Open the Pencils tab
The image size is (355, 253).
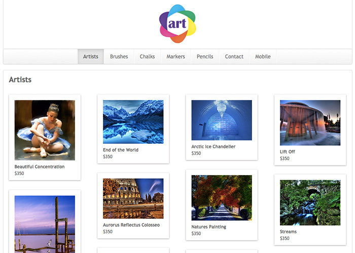pos(205,57)
